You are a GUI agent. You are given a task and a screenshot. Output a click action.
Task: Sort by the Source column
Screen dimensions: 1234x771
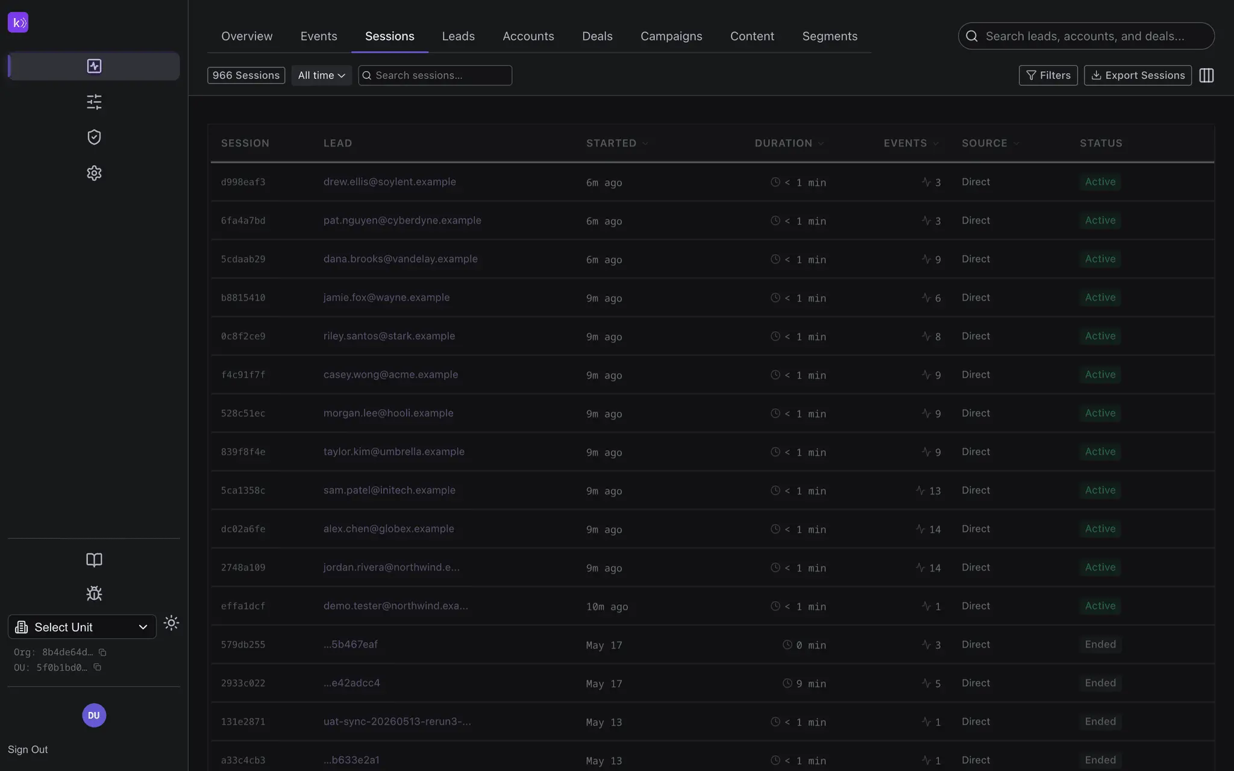(991, 143)
